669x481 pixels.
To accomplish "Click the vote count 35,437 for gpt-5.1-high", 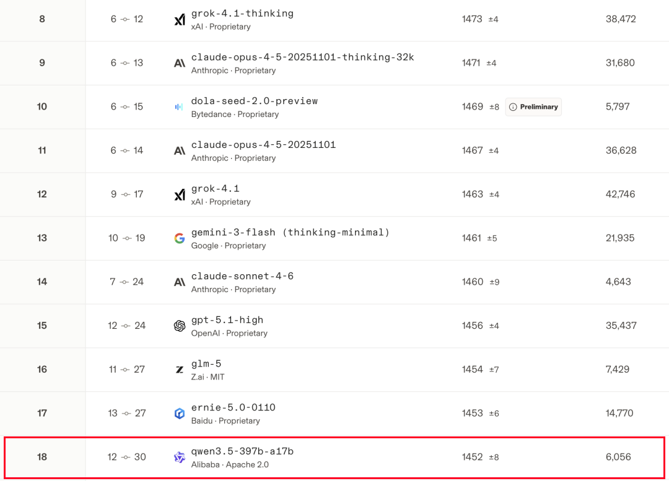I will click(621, 326).
